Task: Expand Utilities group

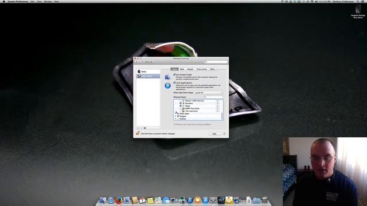Action: tap(175, 118)
